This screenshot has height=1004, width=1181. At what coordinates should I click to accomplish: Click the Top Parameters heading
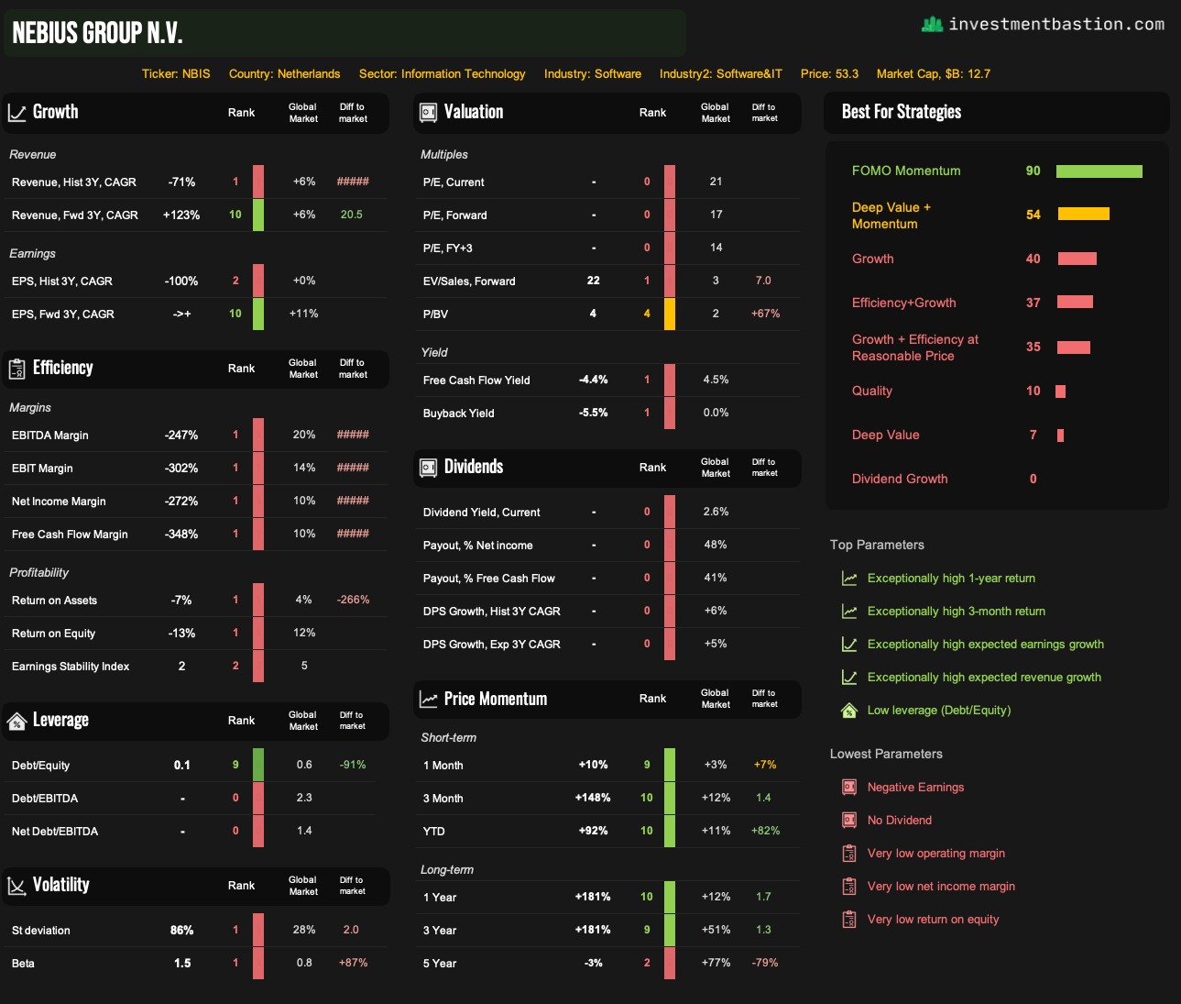877,545
